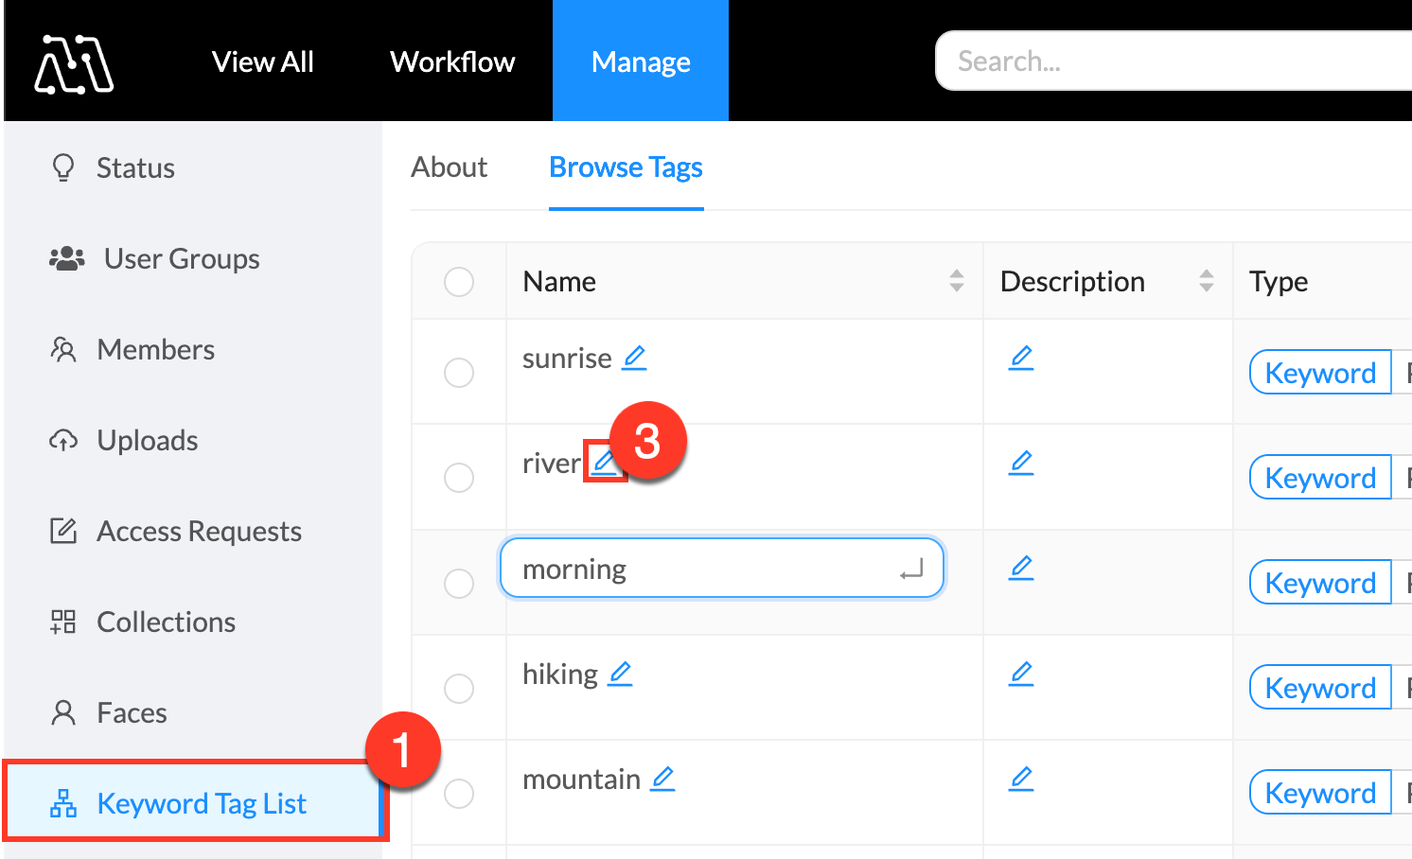Switch to the About tab
Viewport: 1412px width, 859px height.
coord(449,167)
